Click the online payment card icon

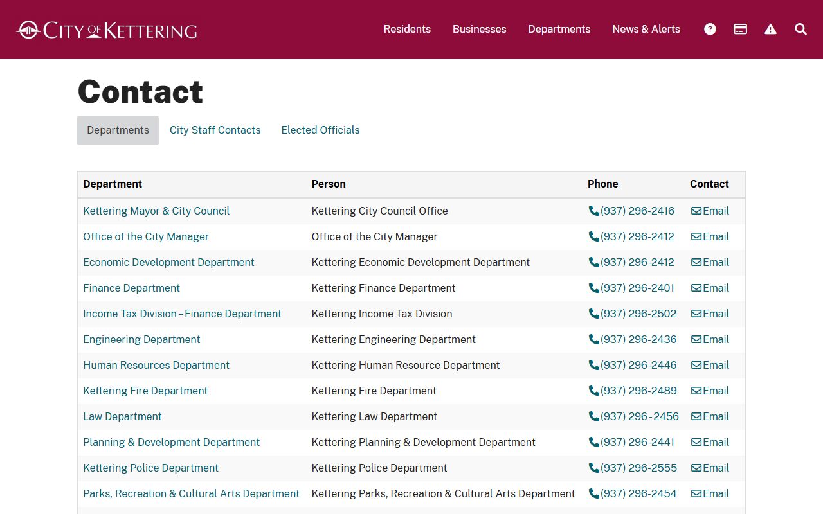point(740,29)
